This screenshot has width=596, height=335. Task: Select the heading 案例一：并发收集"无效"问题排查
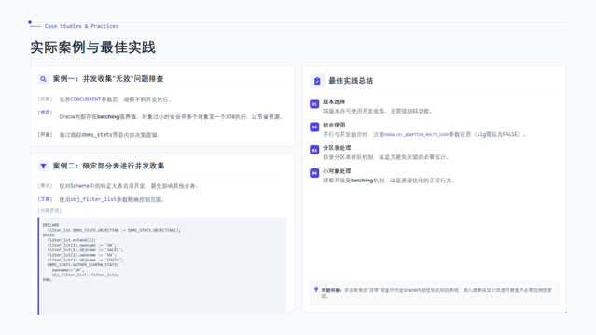coord(108,79)
